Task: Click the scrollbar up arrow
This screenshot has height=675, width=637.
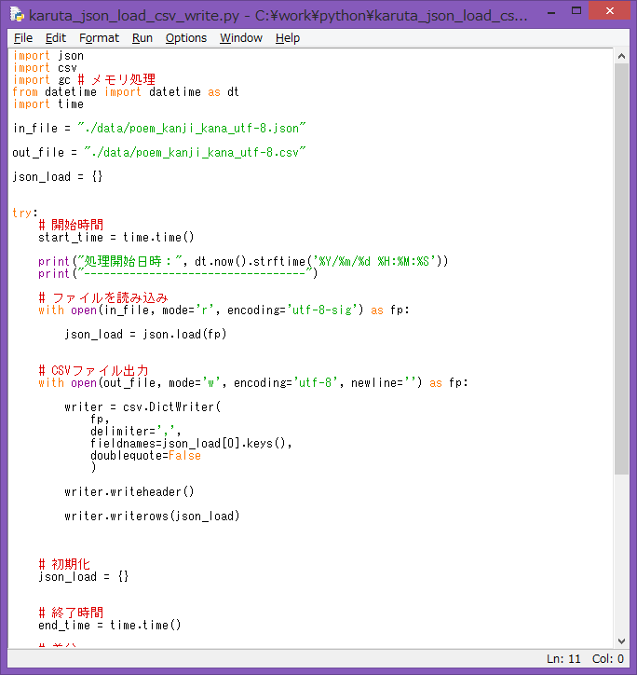Action: pyautogui.click(x=622, y=55)
